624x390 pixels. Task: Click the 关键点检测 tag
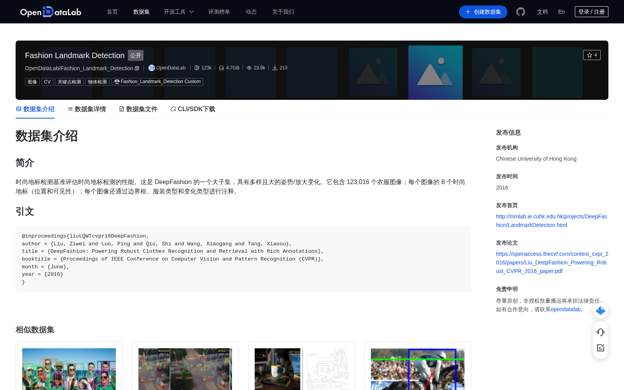[x=69, y=82]
